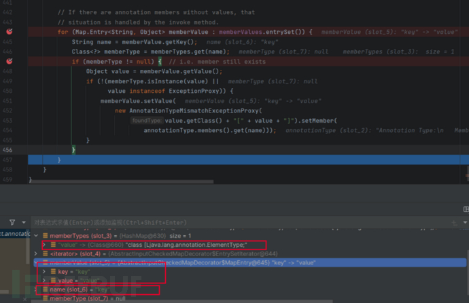Click the name (slot_6) variable icon
This screenshot has width=469, height=303.
[45, 289]
